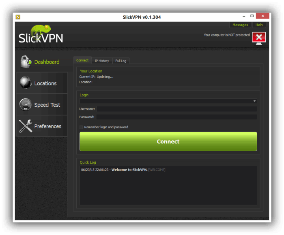Open the Locations section

tap(42, 83)
